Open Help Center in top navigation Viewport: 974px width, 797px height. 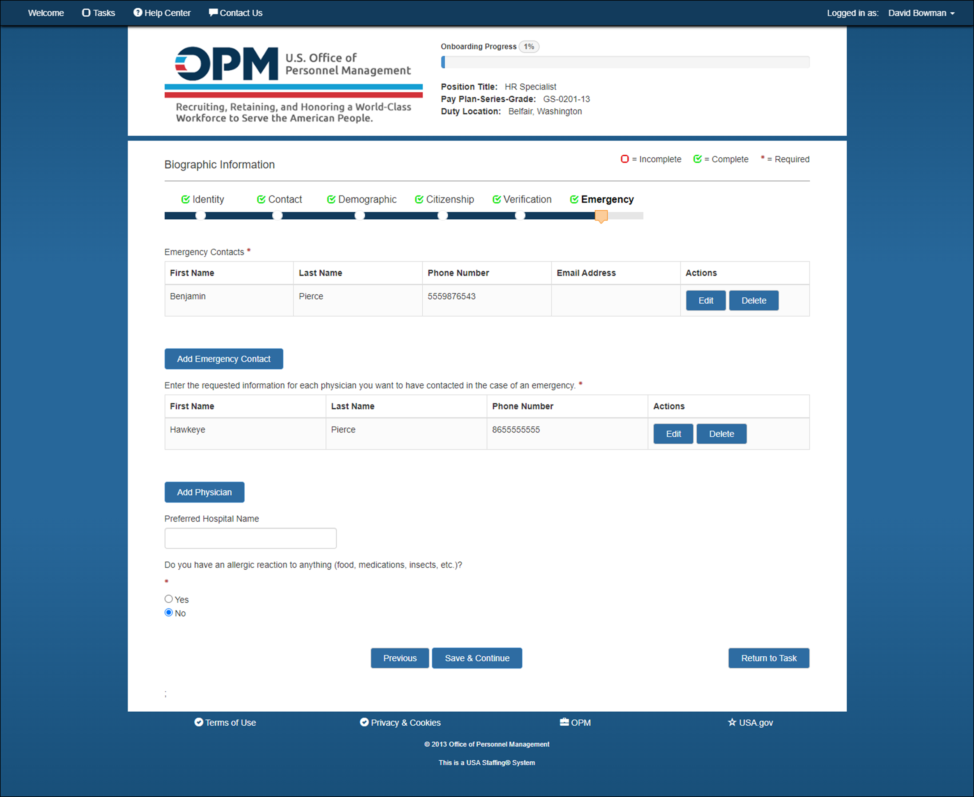click(162, 13)
